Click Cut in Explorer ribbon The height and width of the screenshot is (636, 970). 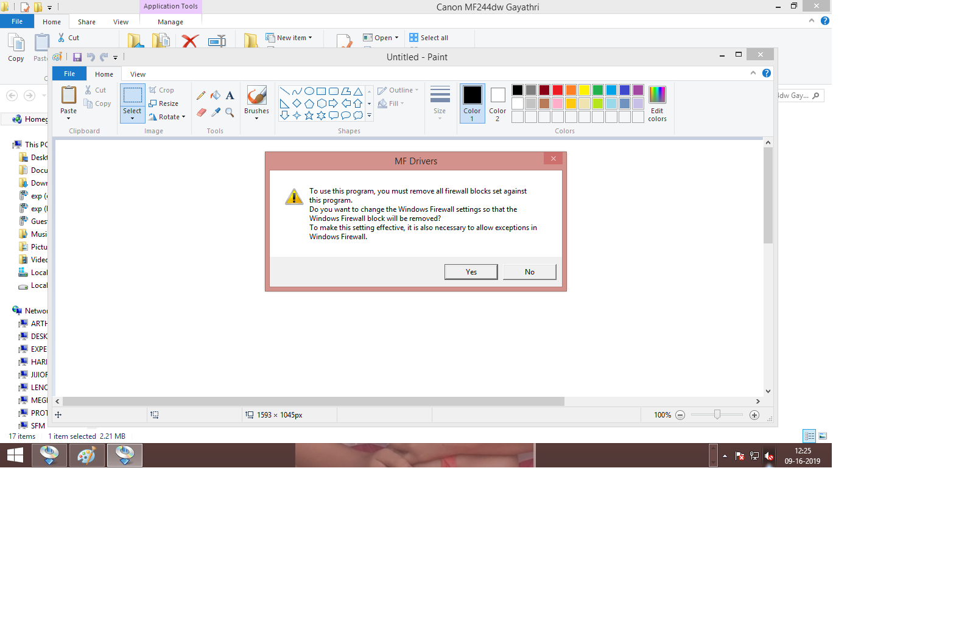pyautogui.click(x=69, y=38)
